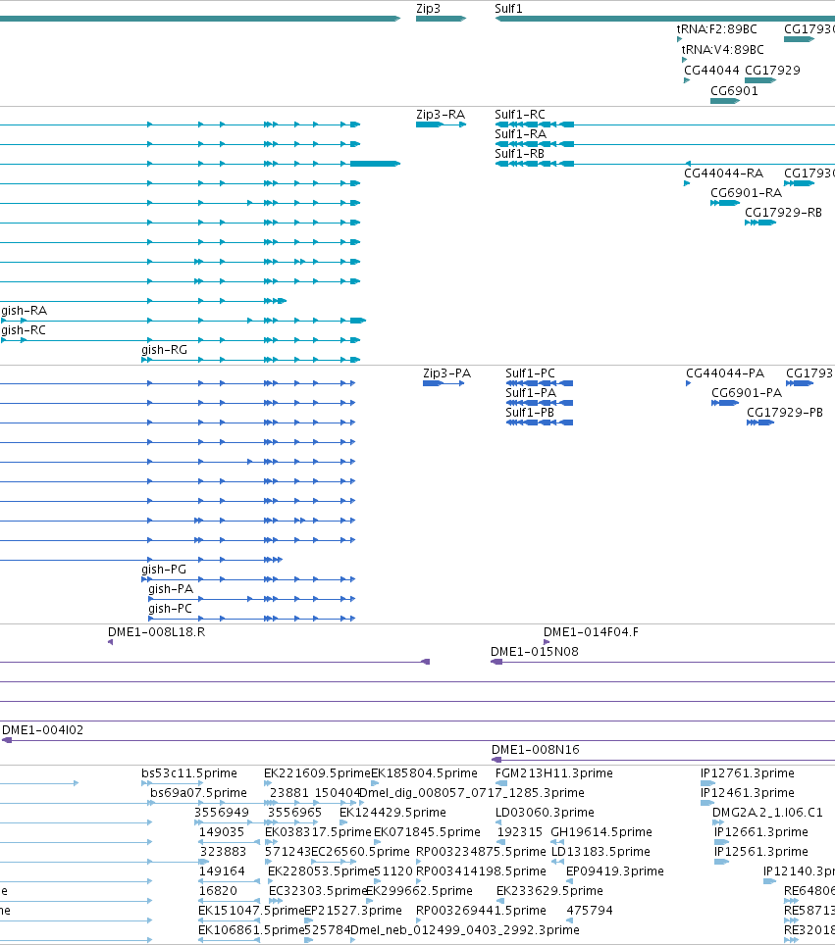Select the DME1-008N16 clone label
835x945 pixels.
point(536,749)
